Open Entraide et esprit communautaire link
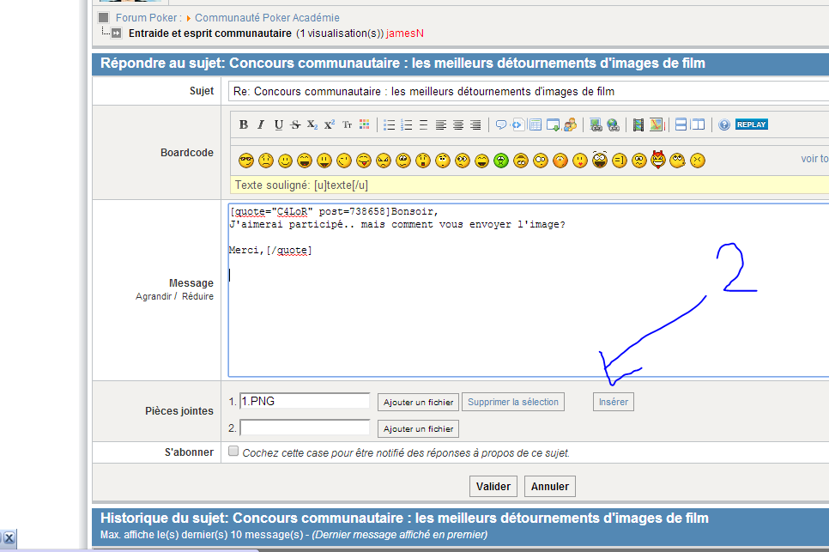829x552 pixels. pyautogui.click(x=210, y=33)
